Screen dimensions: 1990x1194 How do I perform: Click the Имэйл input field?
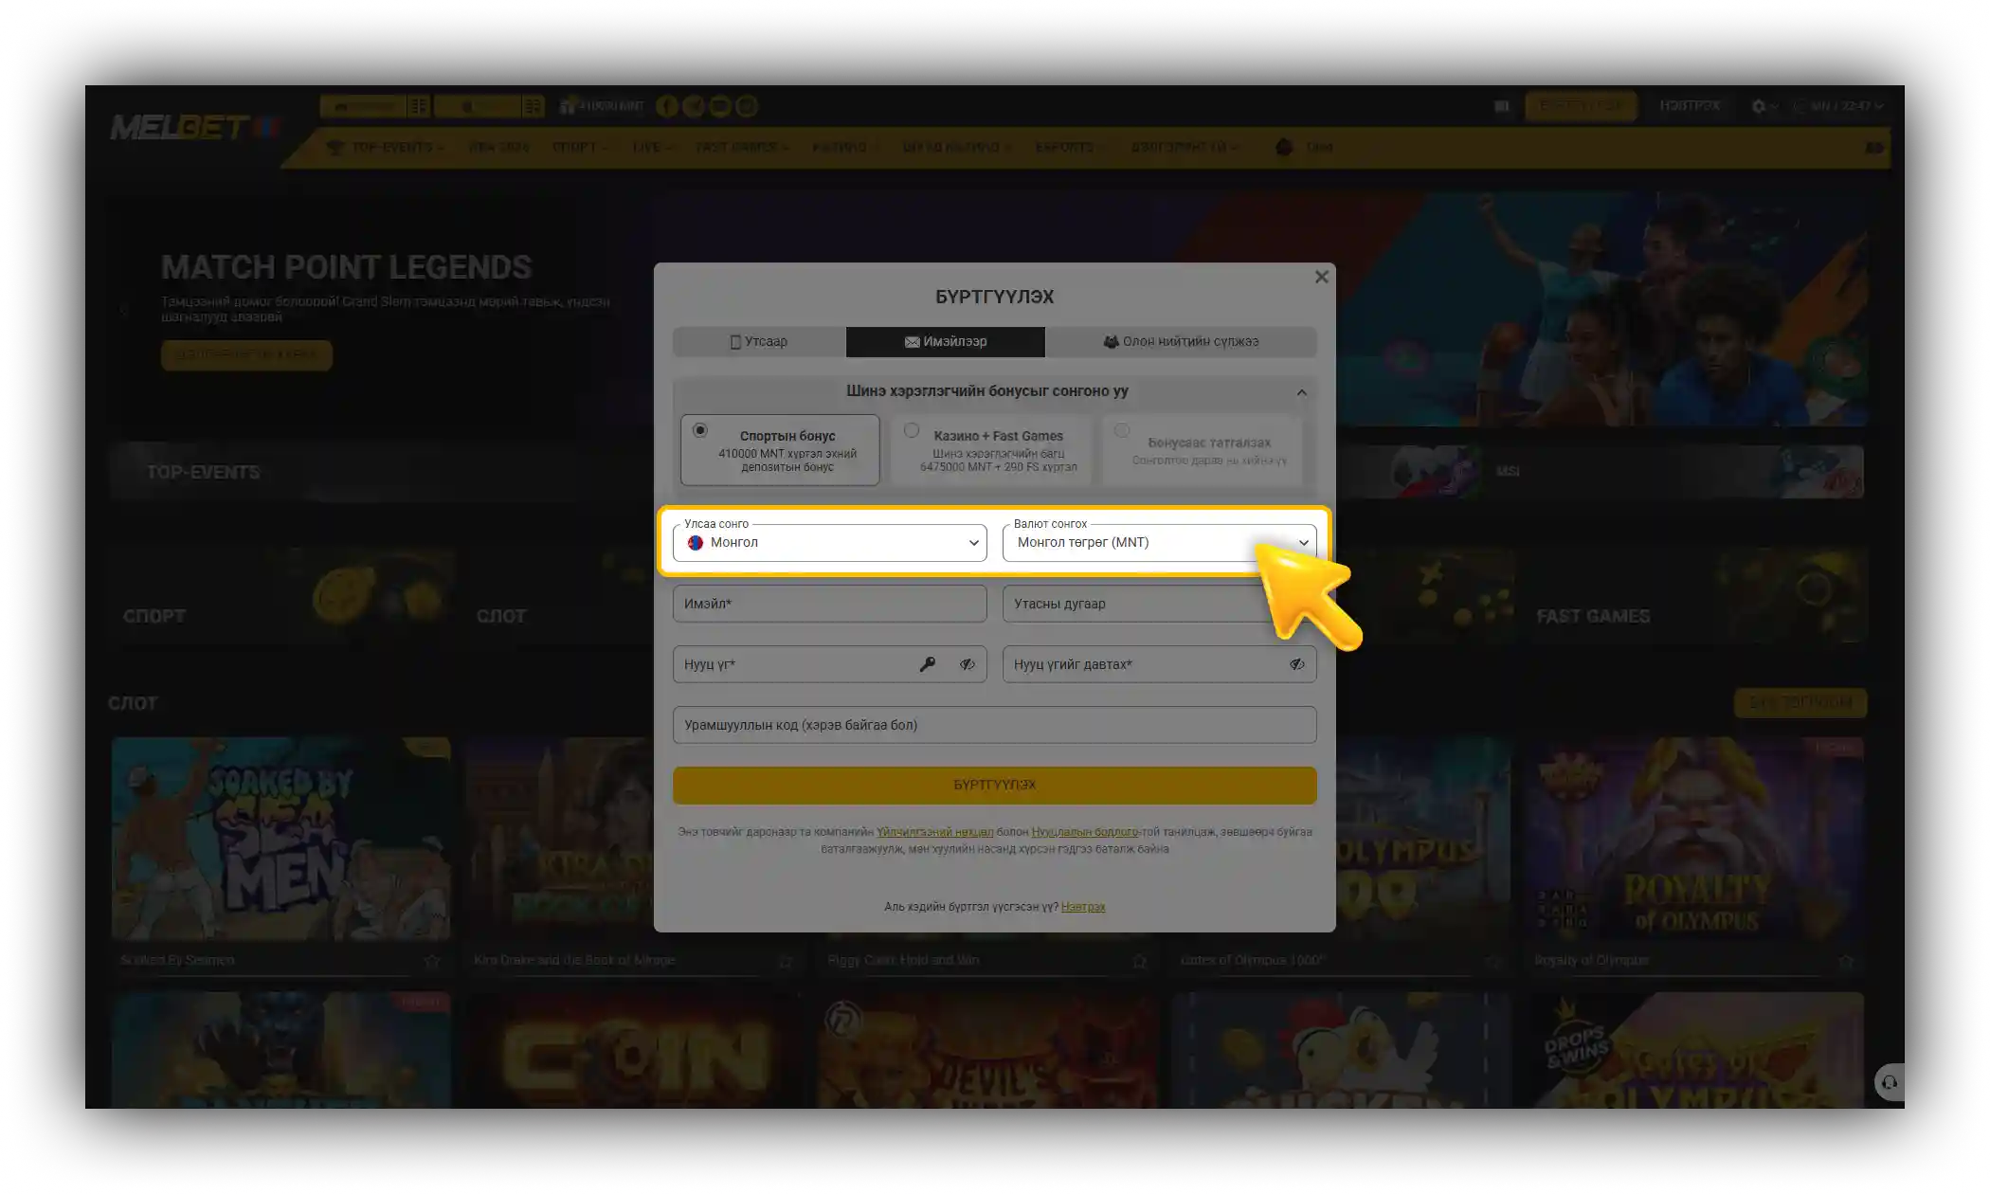[829, 604]
